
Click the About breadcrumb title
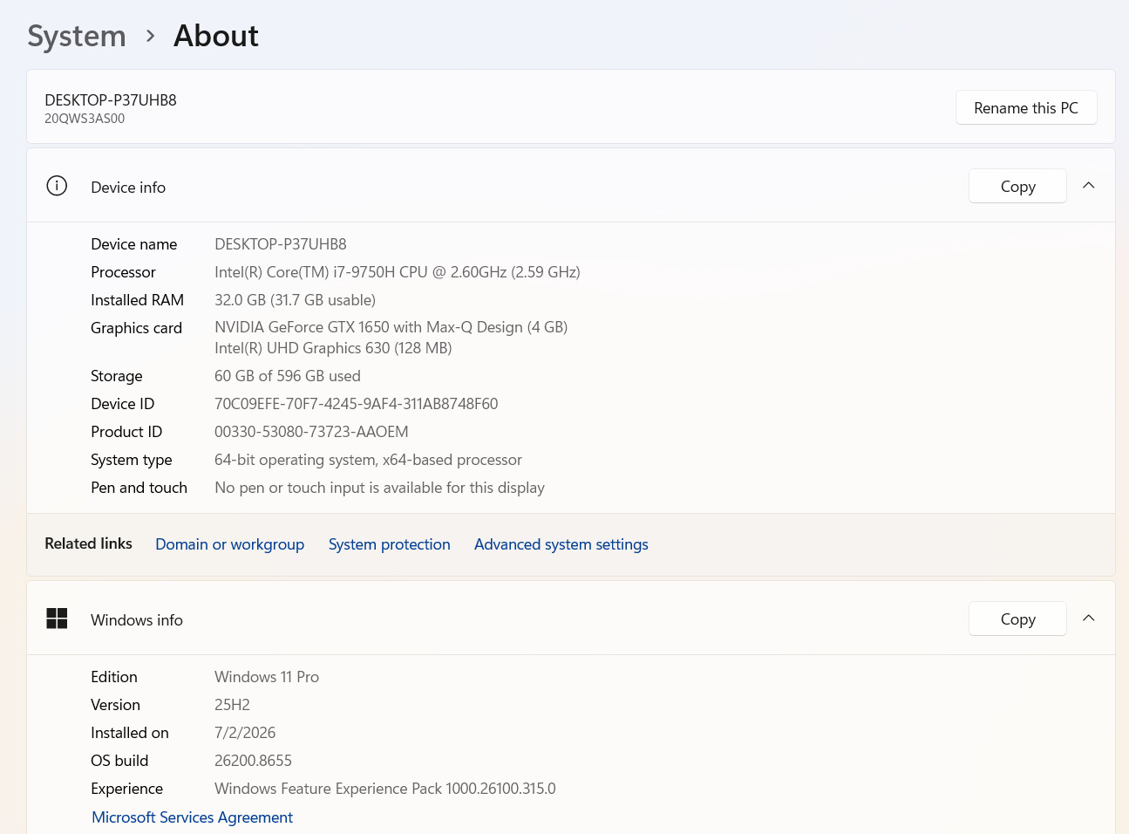tap(216, 36)
